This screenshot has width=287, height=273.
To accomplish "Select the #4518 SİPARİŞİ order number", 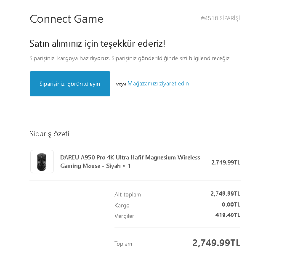I will [221, 18].
